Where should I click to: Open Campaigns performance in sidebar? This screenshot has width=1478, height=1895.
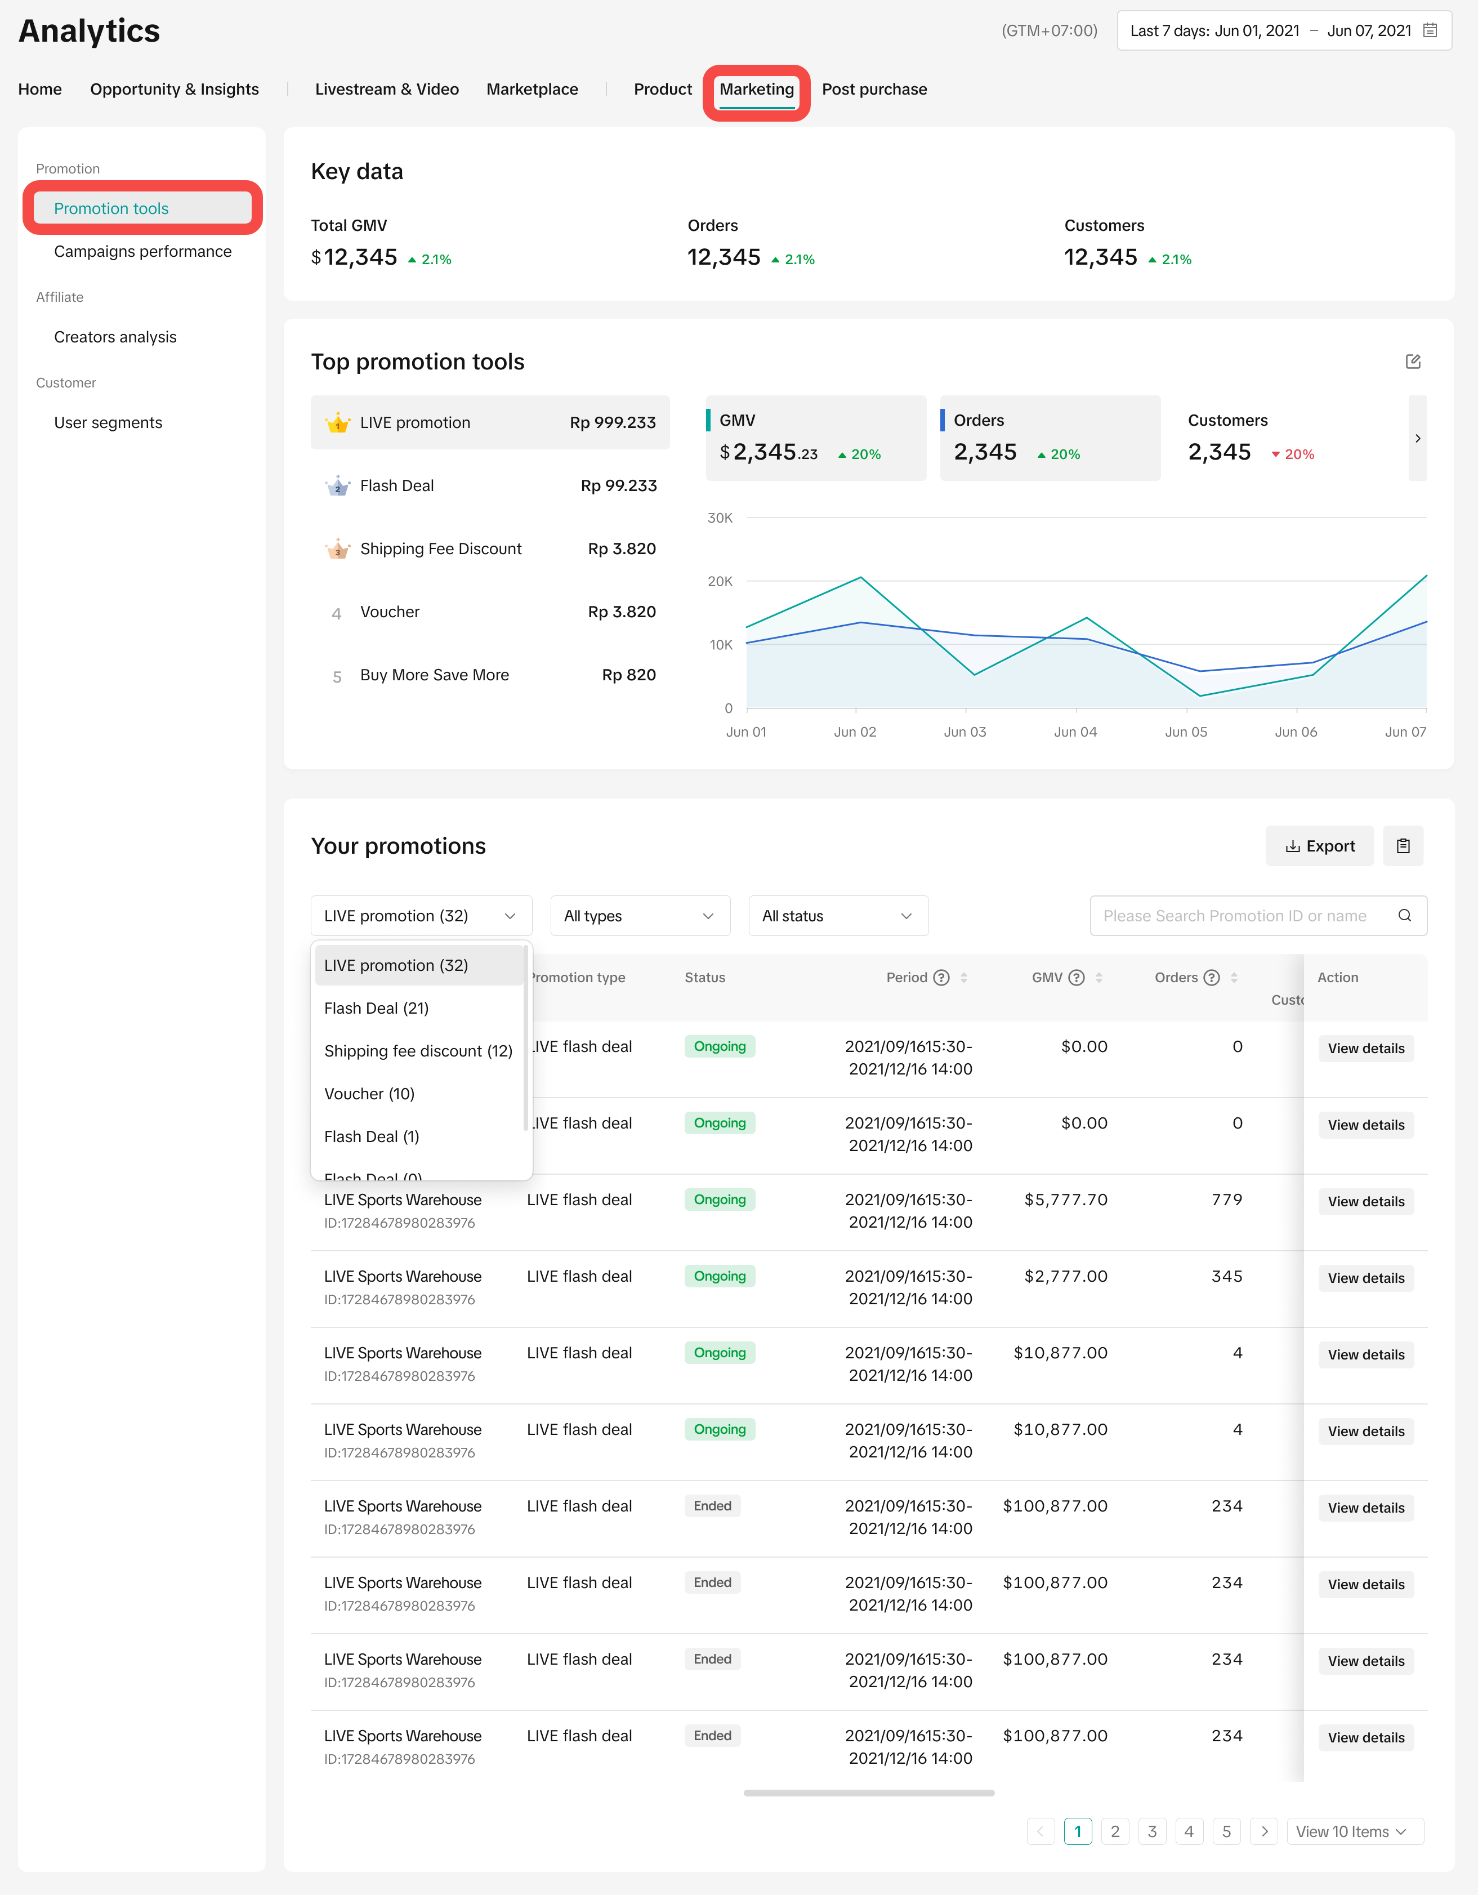[x=142, y=252]
